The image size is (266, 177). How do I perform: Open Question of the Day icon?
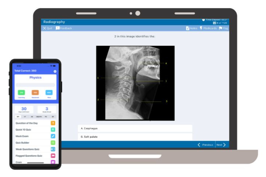click(x=53, y=123)
